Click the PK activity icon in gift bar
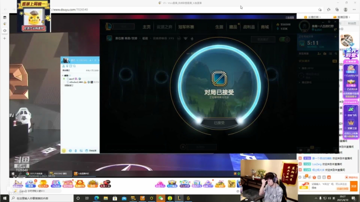Viewport: 360px width, 202px height. 55,183
